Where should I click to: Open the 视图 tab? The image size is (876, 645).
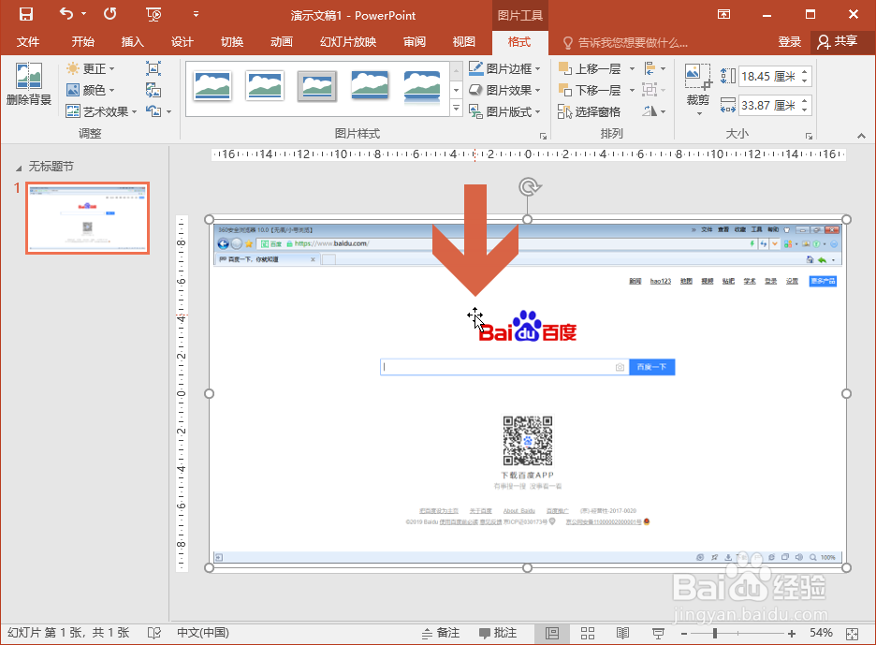click(x=463, y=42)
